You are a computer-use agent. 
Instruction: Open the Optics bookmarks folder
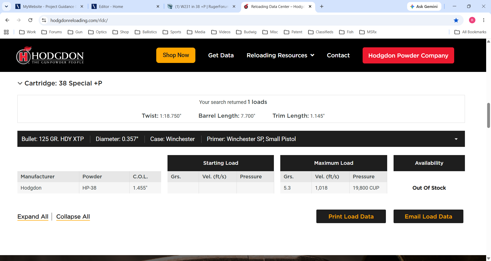(97, 32)
